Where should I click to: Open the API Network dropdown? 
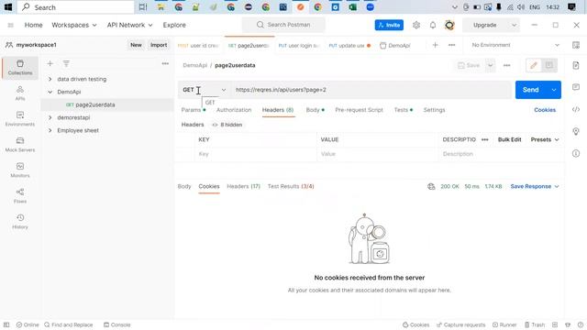130,25
